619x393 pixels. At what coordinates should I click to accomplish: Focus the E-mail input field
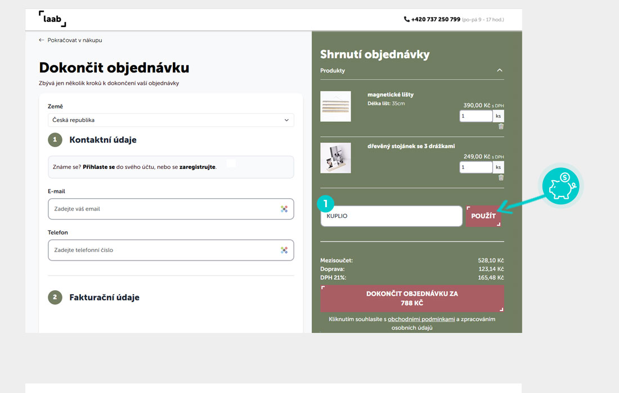coord(163,209)
